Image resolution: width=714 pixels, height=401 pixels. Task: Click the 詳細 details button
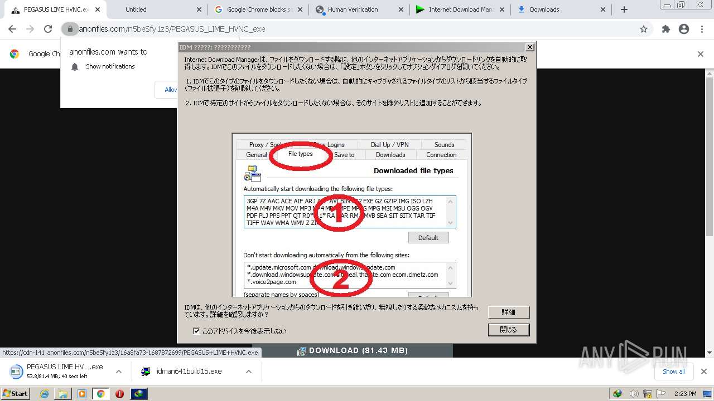click(x=508, y=312)
